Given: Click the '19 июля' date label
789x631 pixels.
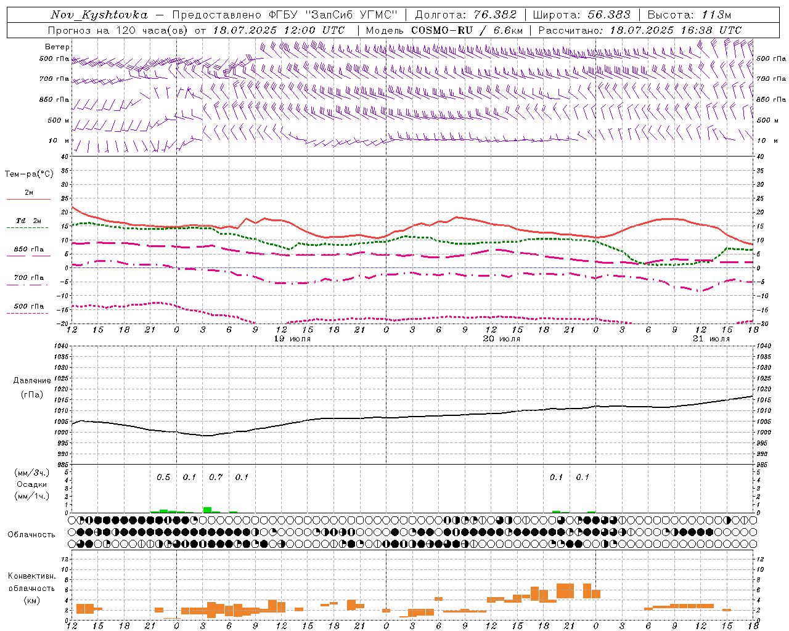Looking at the screenshot, I should pos(292,339).
